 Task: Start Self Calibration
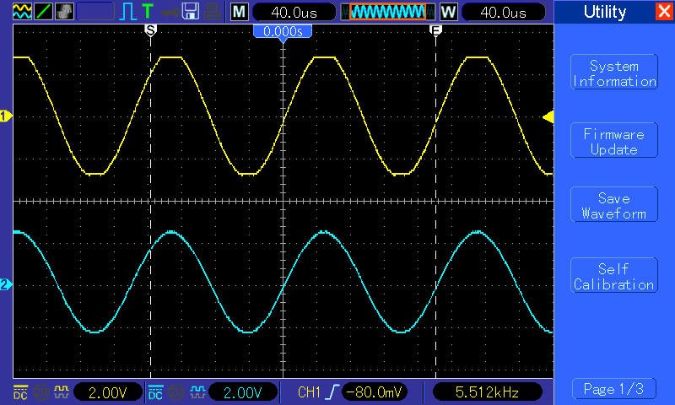pyautogui.click(x=614, y=275)
